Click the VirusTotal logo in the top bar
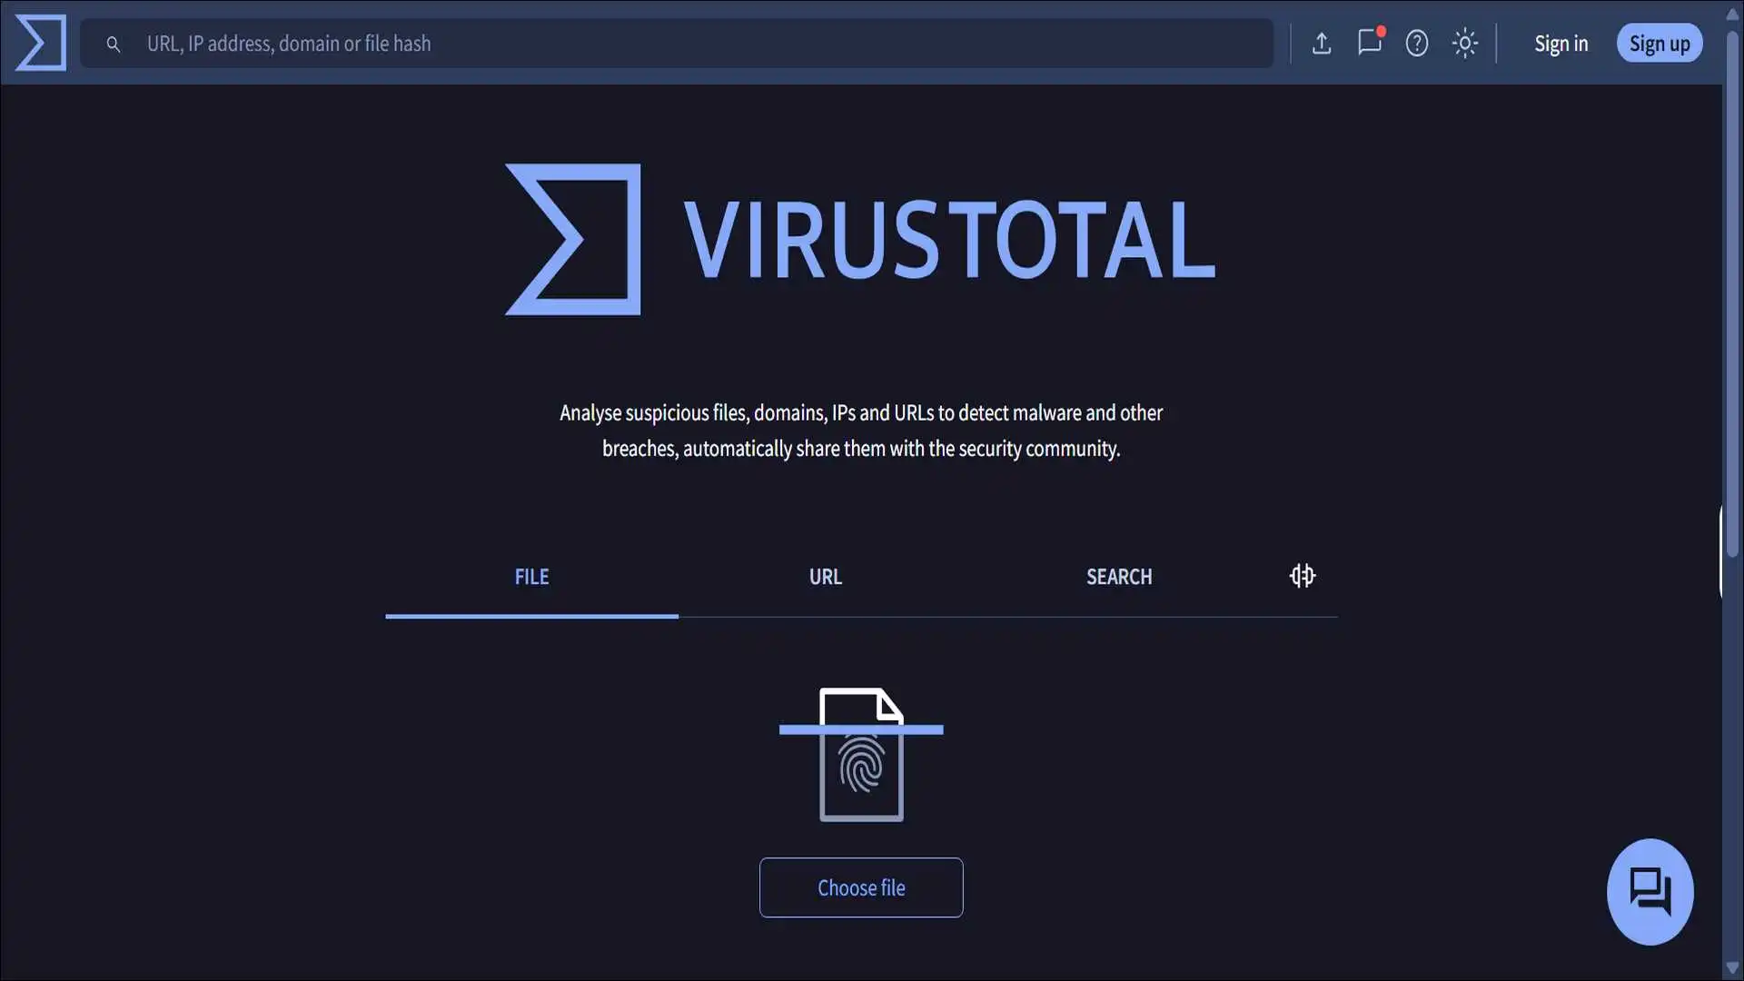The width and height of the screenshot is (1744, 981). [x=41, y=43]
